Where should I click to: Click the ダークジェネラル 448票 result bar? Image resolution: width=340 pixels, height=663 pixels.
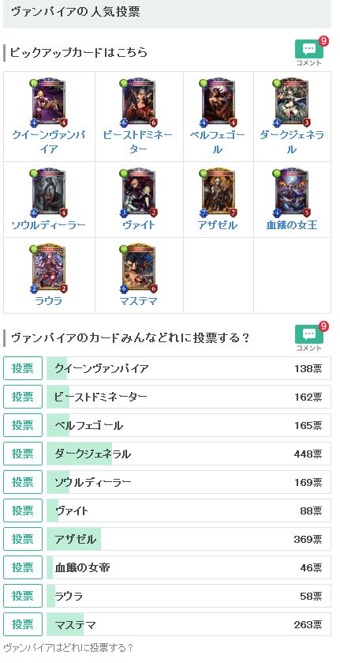click(x=189, y=454)
